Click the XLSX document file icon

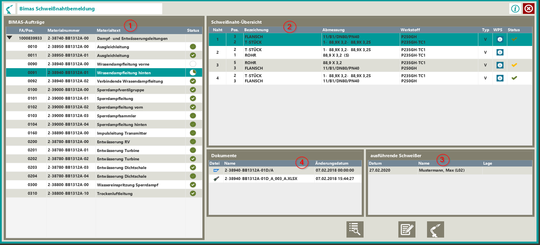click(216, 179)
